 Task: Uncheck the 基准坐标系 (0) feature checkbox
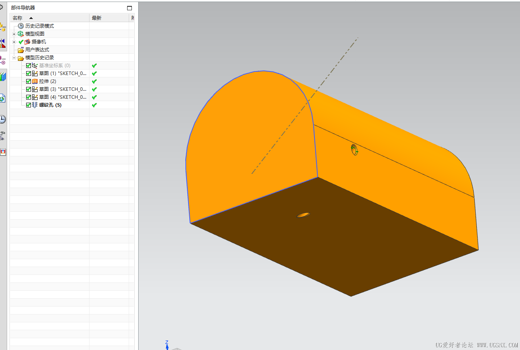(29, 66)
